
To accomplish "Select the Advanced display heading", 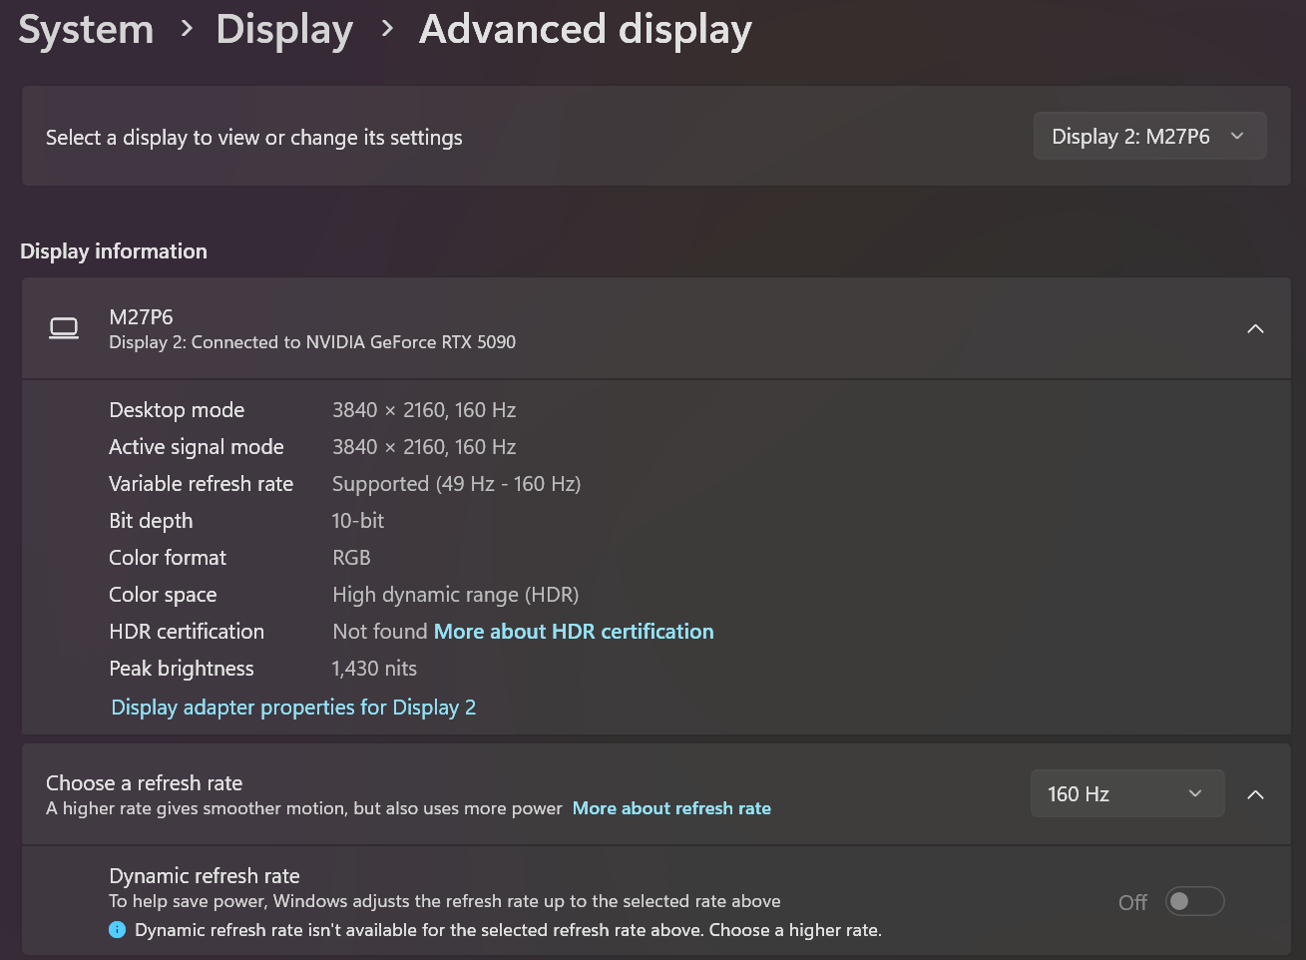I will click(x=585, y=30).
